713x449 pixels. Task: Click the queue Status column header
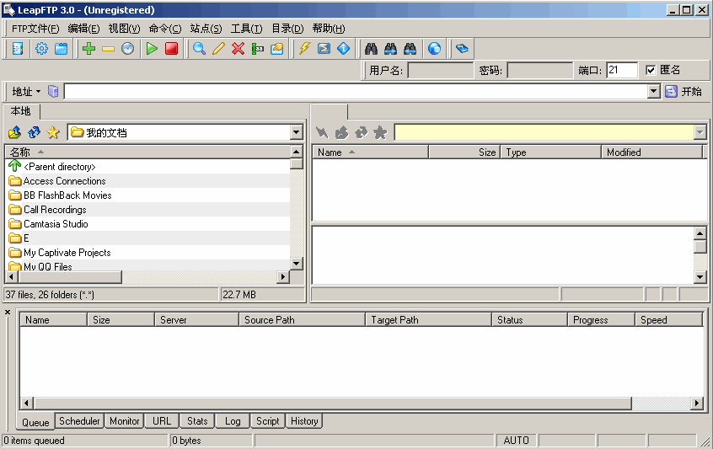(529, 320)
